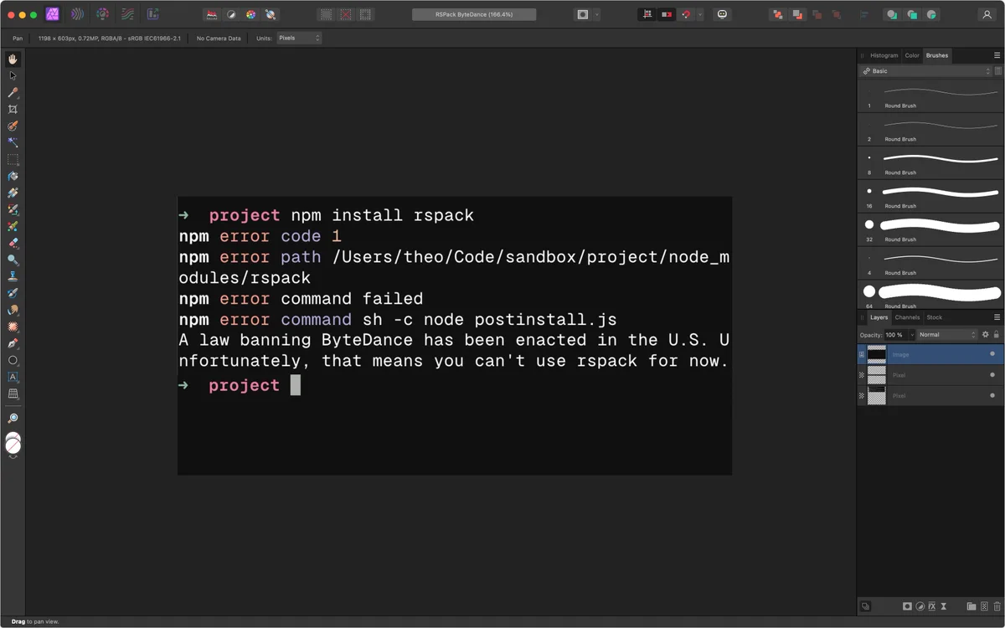Image resolution: width=1005 pixels, height=628 pixels.
Task: Select the Flood Fill tool
Action: pyautogui.click(x=13, y=176)
